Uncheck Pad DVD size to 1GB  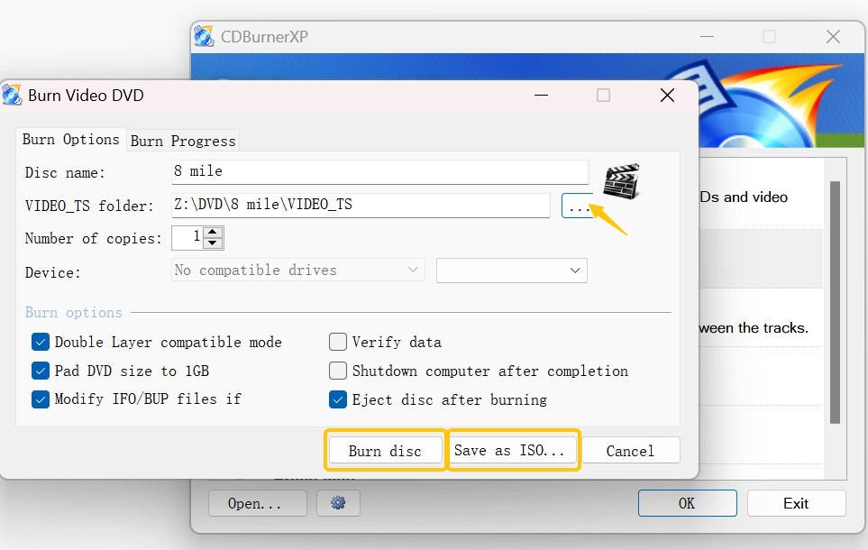pos(41,371)
